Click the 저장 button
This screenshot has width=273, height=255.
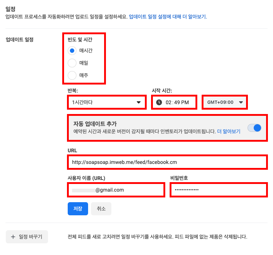(78, 209)
